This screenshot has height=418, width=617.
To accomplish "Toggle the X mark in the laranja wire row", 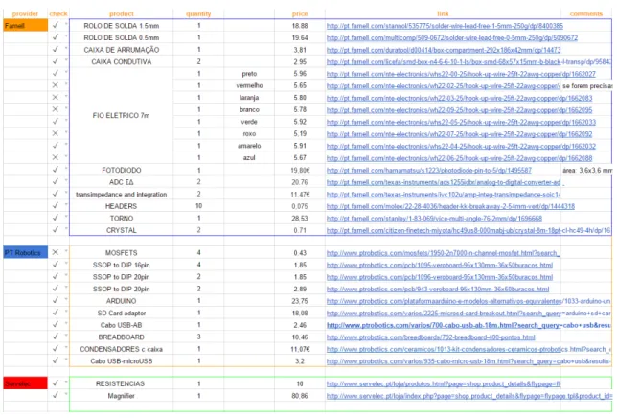I will 56,97.
